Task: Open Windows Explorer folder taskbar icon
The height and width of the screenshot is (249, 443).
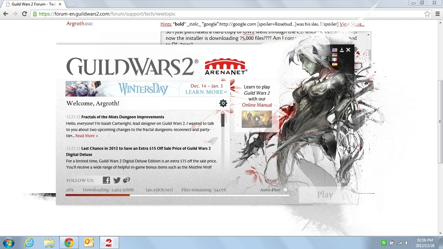Action: click(x=49, y=243)
